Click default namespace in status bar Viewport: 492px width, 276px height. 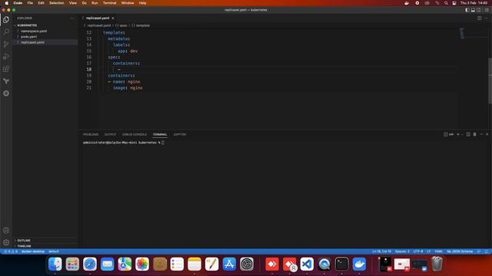click(x=54, y=251)
